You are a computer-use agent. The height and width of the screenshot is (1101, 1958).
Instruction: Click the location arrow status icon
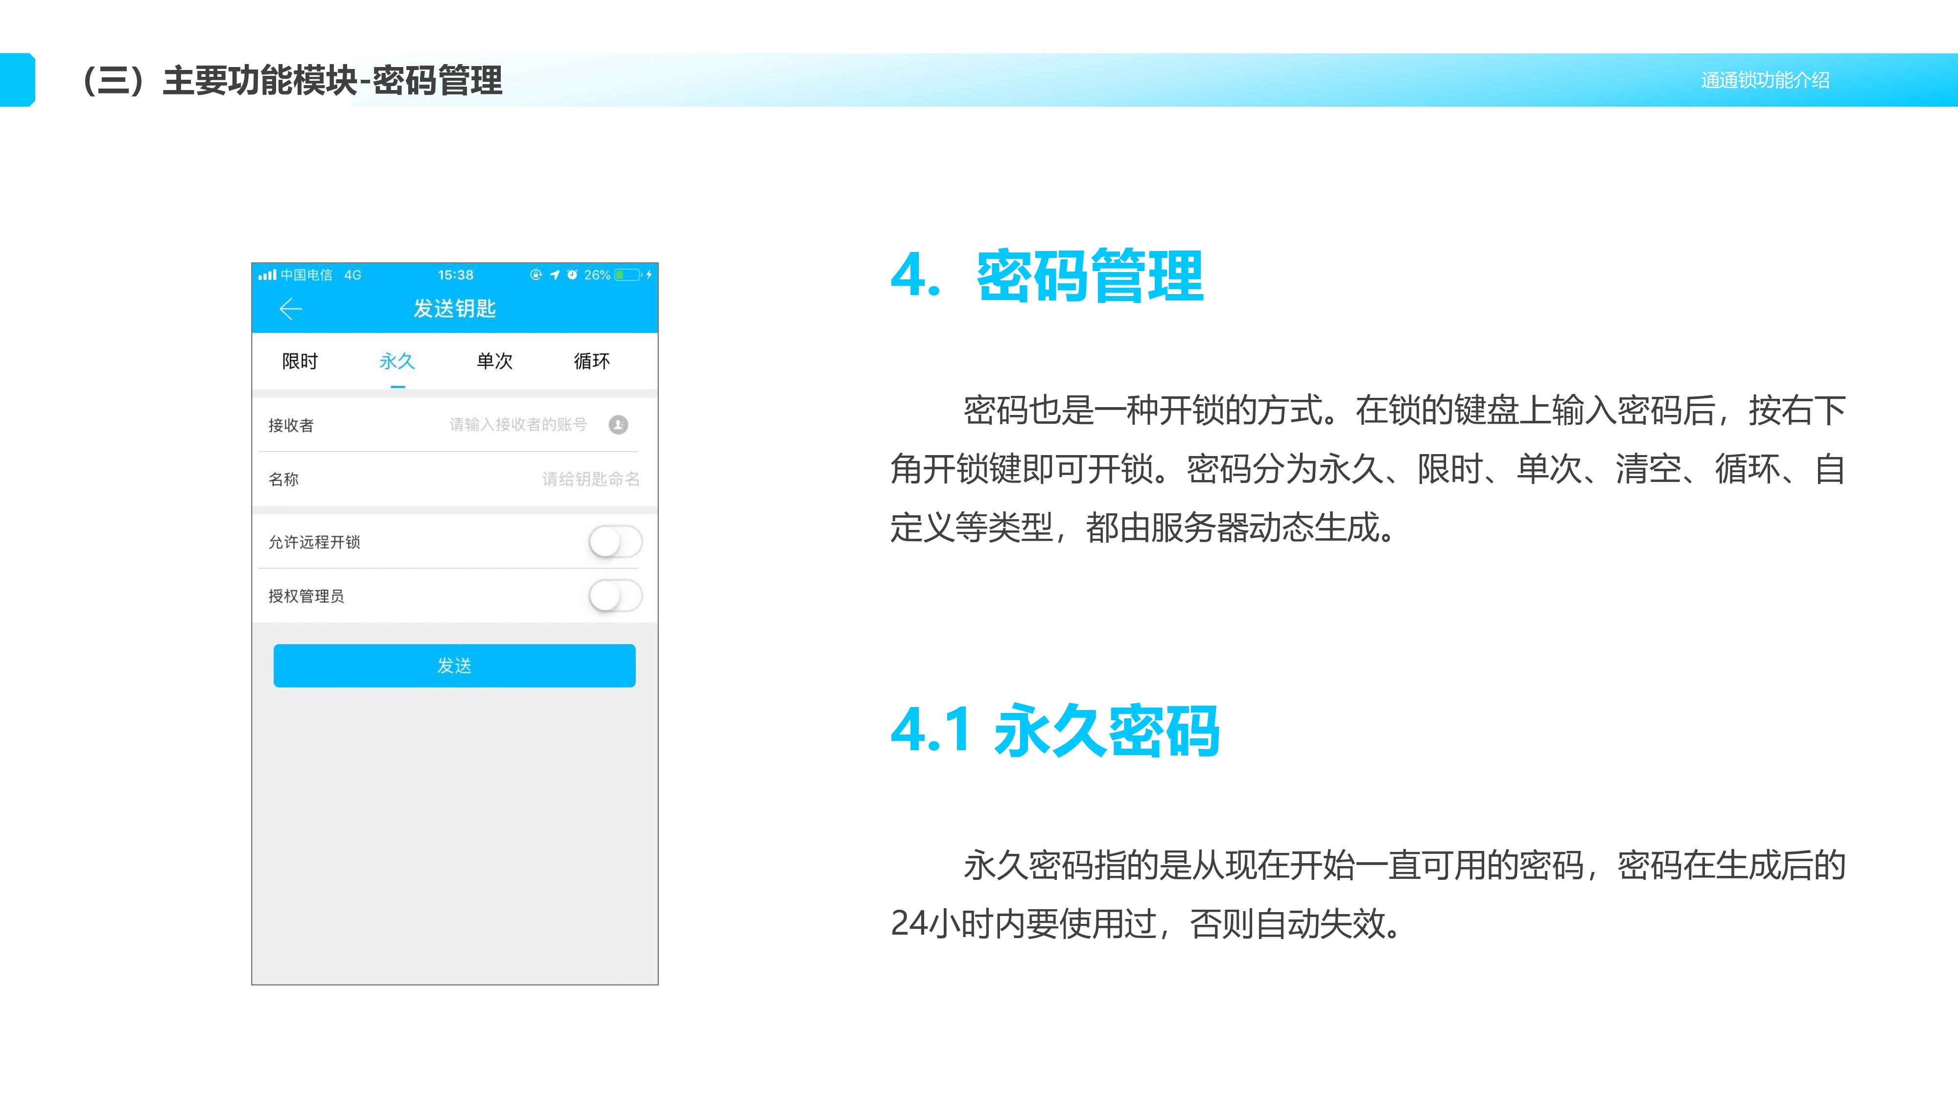[554, 275]
